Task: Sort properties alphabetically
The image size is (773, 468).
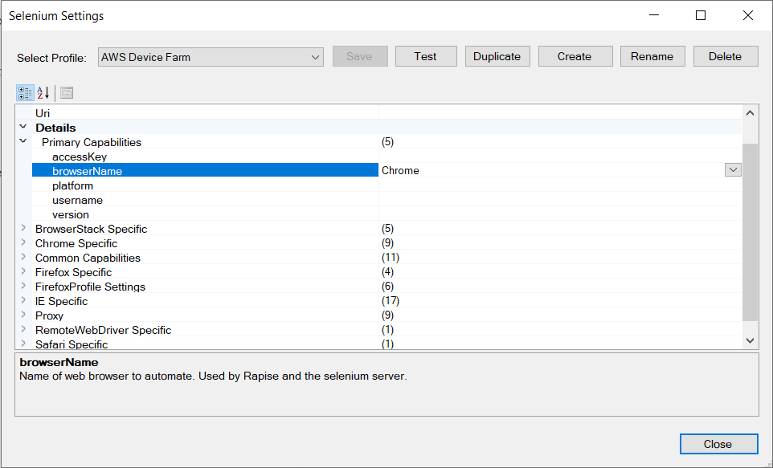Action: point(43,92)
